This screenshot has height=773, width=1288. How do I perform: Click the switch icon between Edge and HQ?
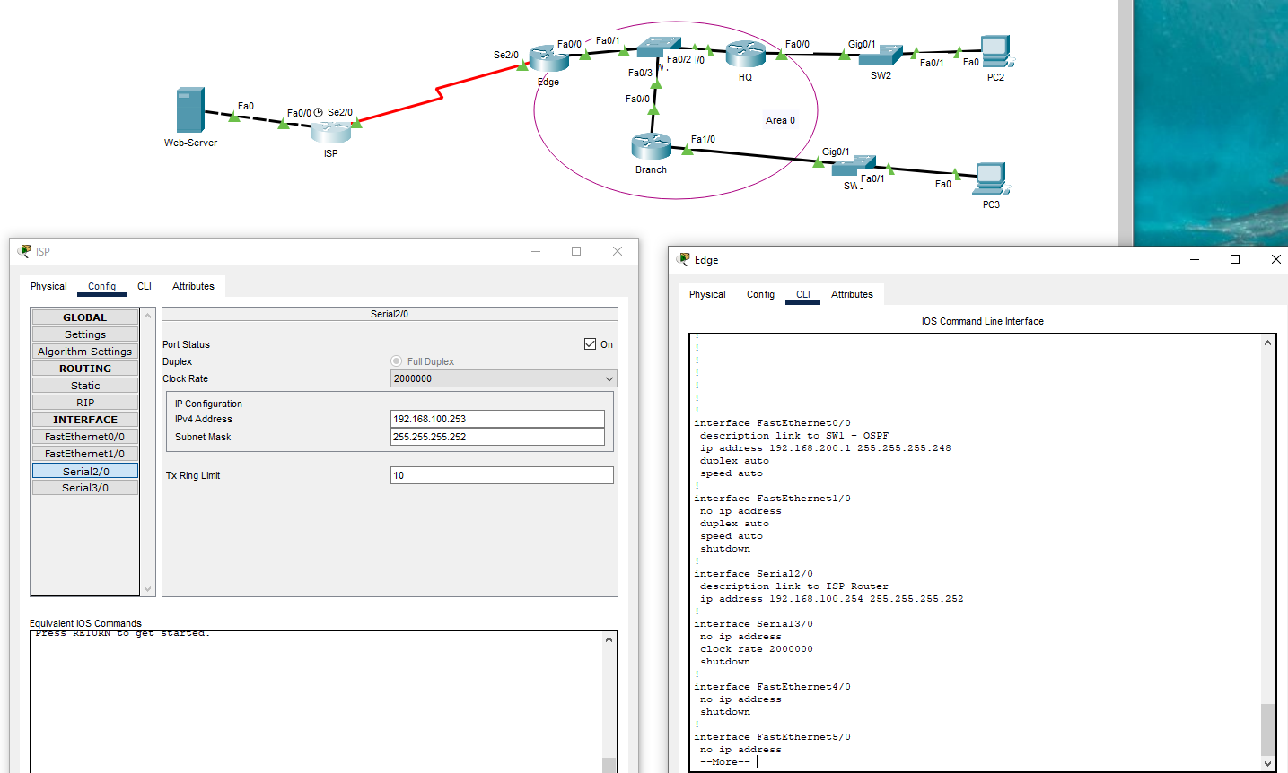[x=660, y=48]
